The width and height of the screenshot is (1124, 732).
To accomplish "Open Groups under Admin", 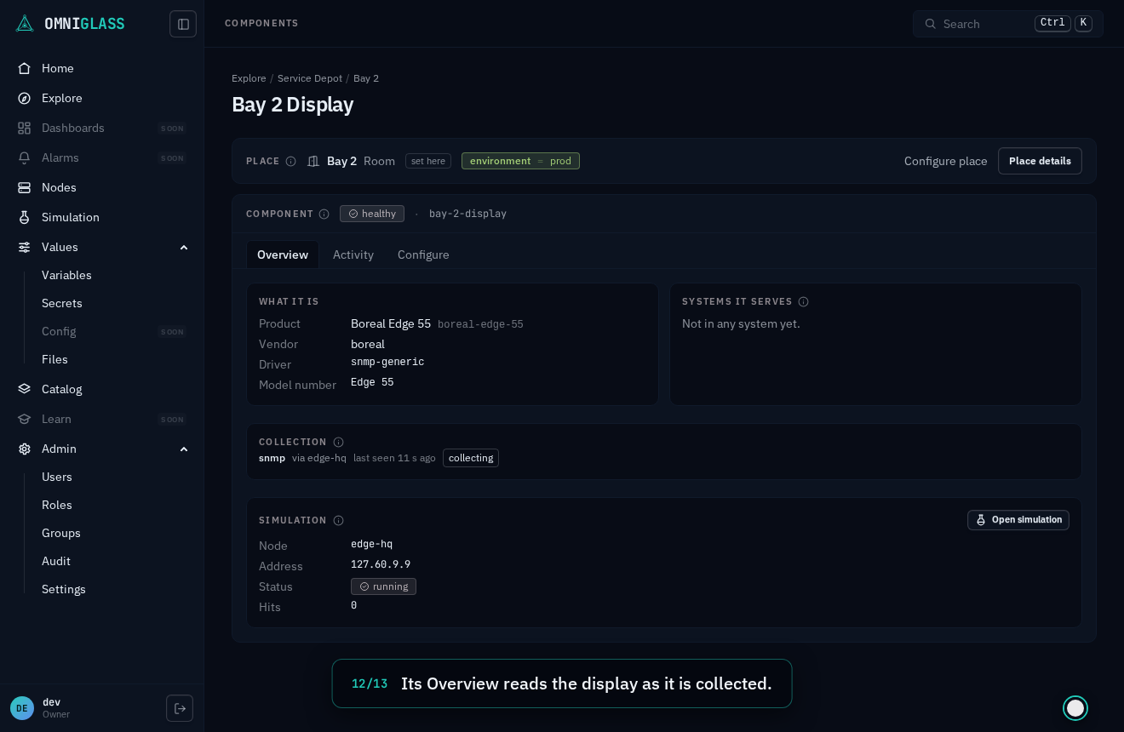I will (61, 533).
